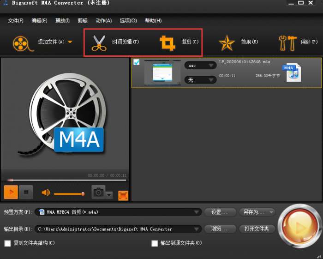Click the stop playback button

[x=26, y=192]
